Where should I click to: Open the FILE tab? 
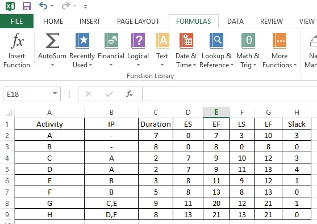[17, 21]
